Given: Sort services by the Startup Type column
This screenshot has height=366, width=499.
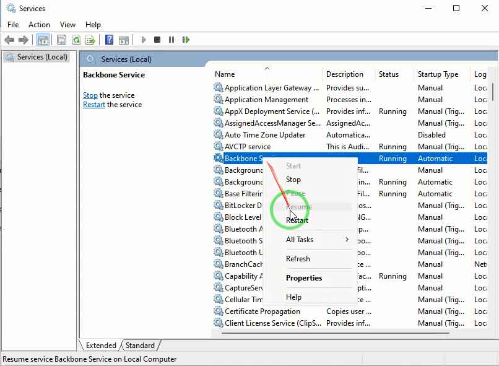Looking at the screenshot, I should click(x=438, y=74).
